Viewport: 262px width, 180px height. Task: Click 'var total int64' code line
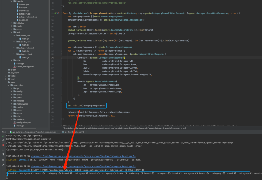pyautogui.click(x=77, y=27)
